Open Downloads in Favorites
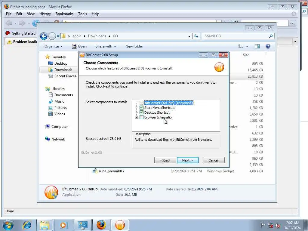This screenshot has width=308, height=231. click(63, 70)
